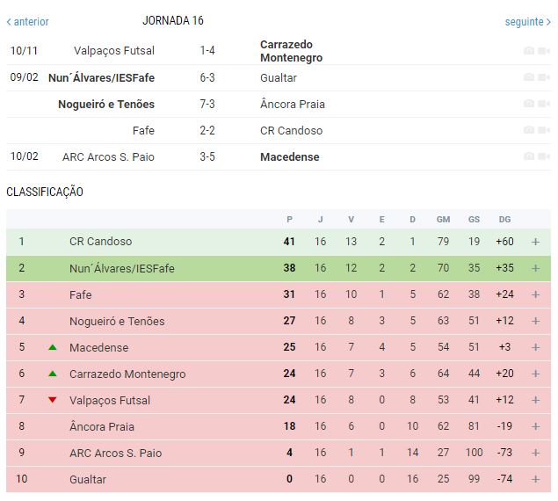Sort by DG goal difference column

(x=504, y=219)
